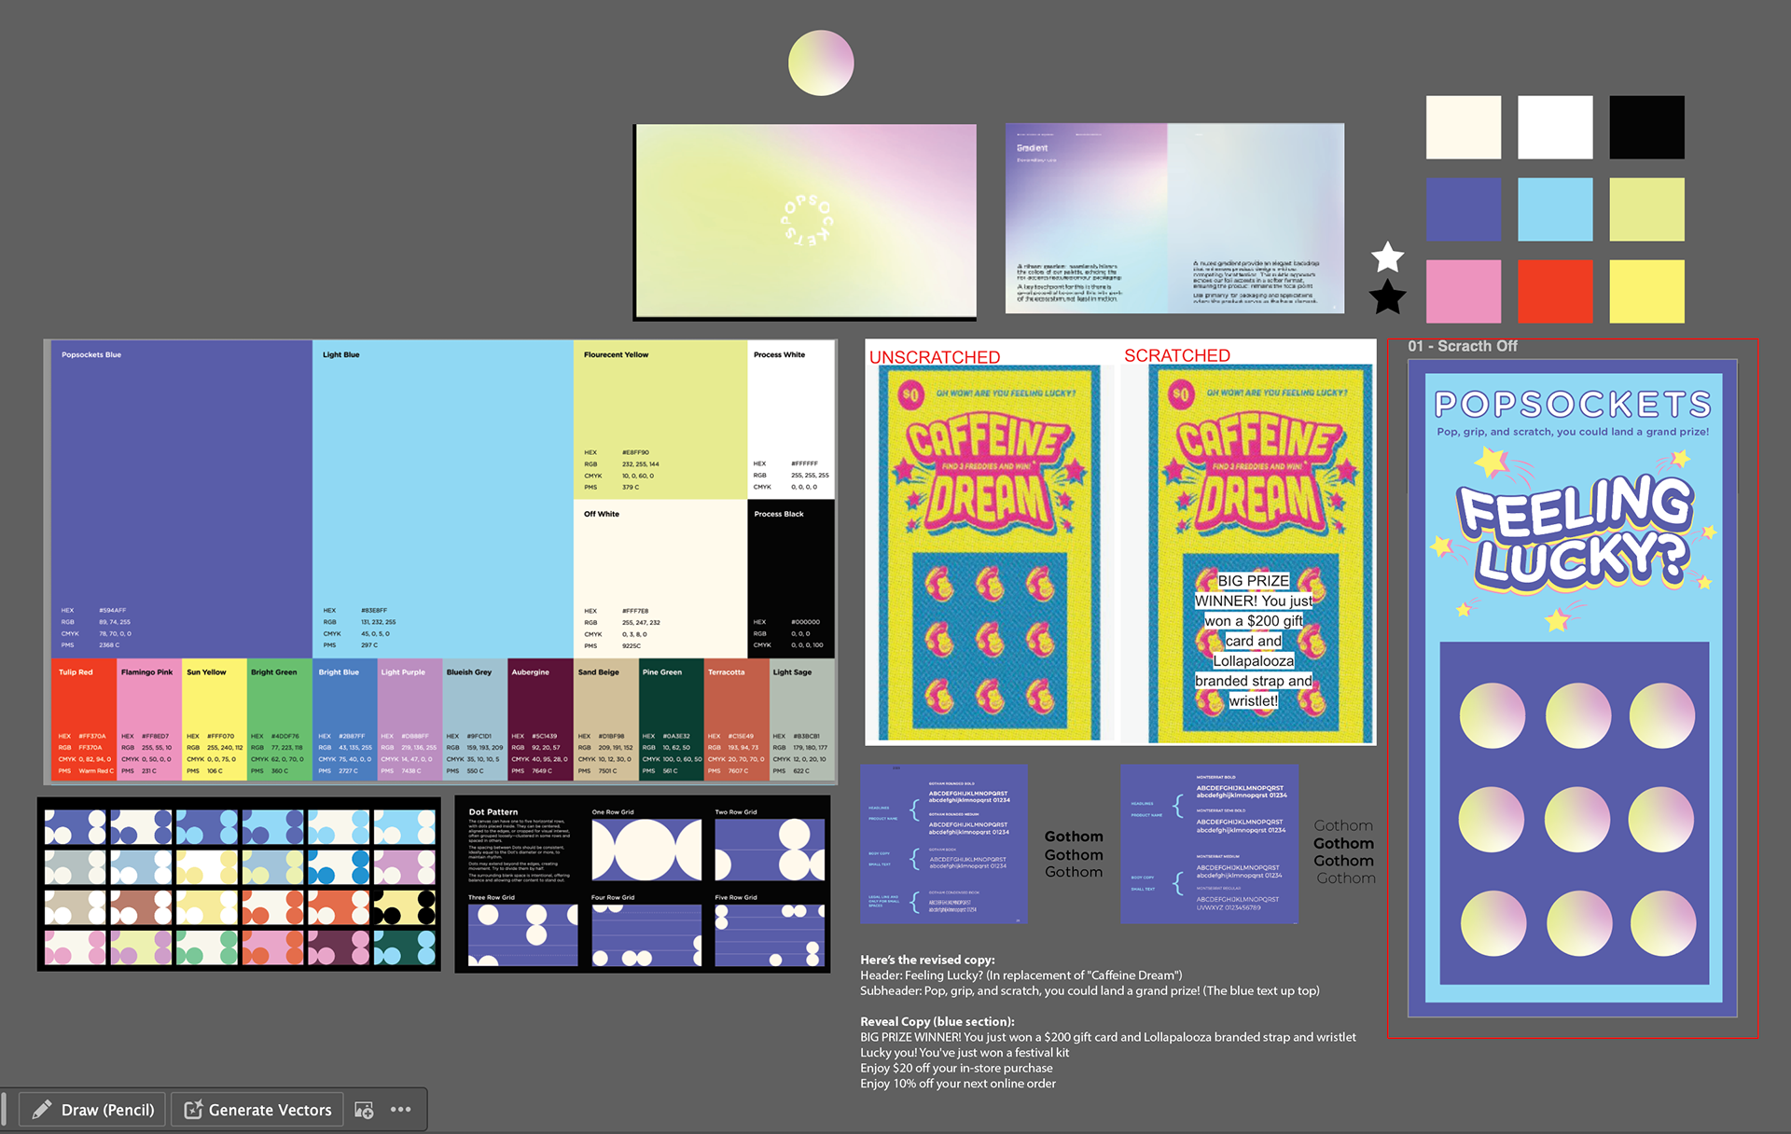Screen dimensions: 1791x1134
Task: Select the Flamingo Pink palette swatch
Action: [149, 720]
